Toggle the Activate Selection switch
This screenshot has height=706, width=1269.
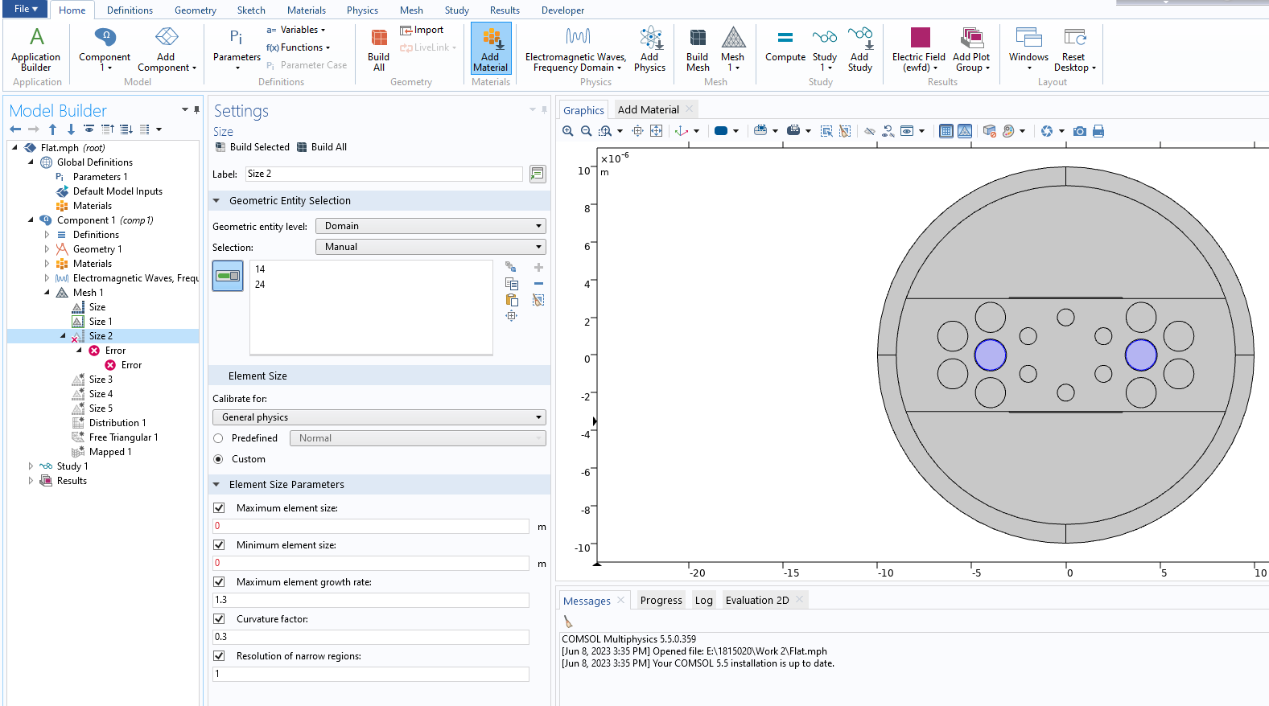tap(228, 276)
